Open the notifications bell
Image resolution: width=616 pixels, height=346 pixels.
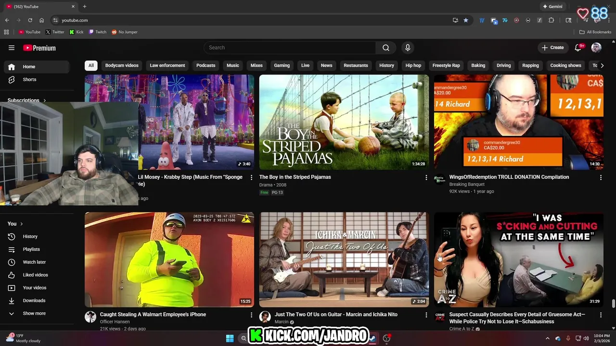click(x=578, y=48)
